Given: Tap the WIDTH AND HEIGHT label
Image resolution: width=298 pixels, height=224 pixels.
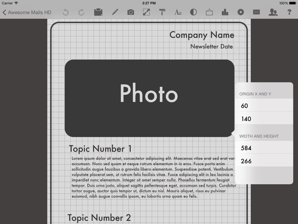Looking at the screenshot, I should tap(259, 136).
